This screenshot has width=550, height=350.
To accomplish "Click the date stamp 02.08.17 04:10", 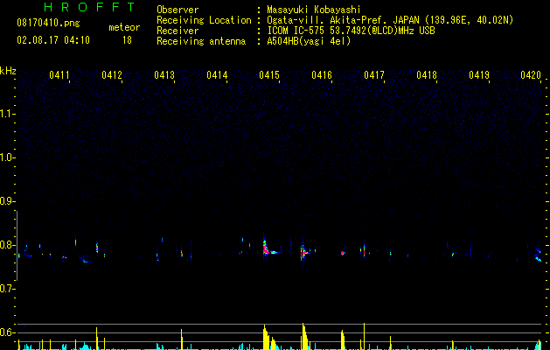I will [x=53, y=40].
